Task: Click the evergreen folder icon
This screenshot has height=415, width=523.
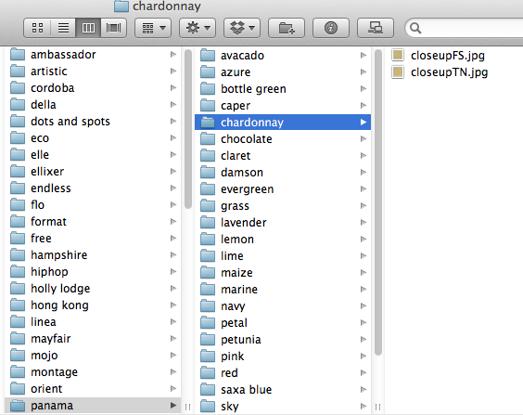Action: coord(208,189)
